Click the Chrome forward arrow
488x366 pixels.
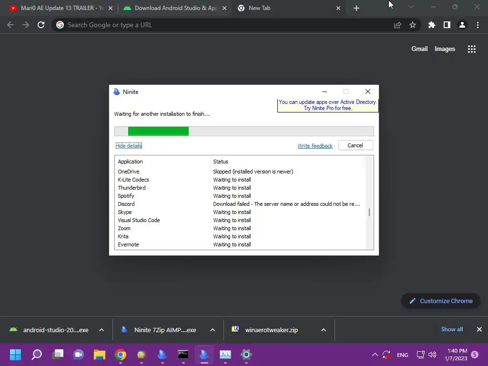(26, 25)
